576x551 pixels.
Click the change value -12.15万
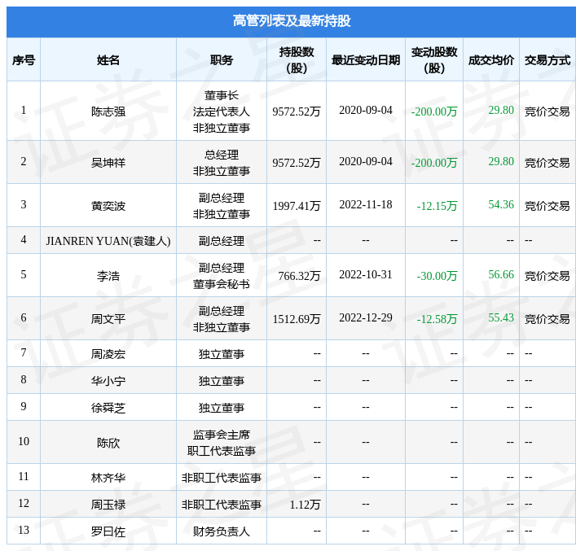(437, 206)
